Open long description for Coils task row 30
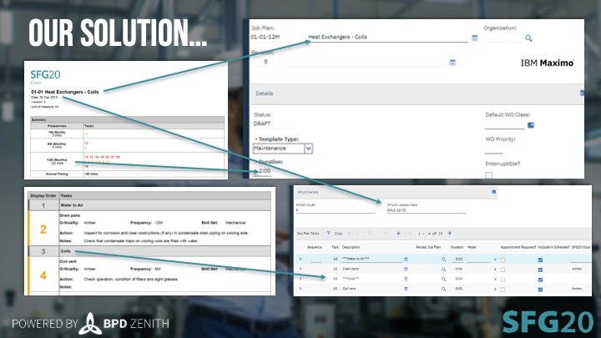The width and height of the screenshot is (601, 338). 406,279
